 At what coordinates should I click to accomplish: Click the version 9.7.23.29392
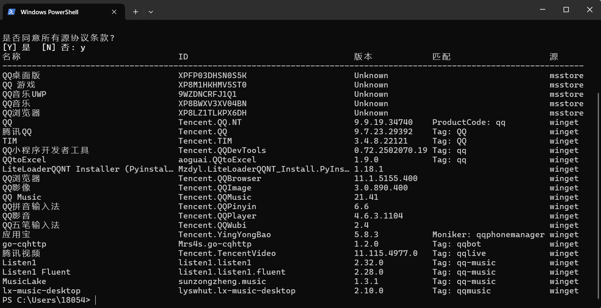coord(384,131)
